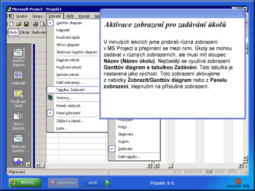Select Používání úkolů icon in view bar

(18, 93)
